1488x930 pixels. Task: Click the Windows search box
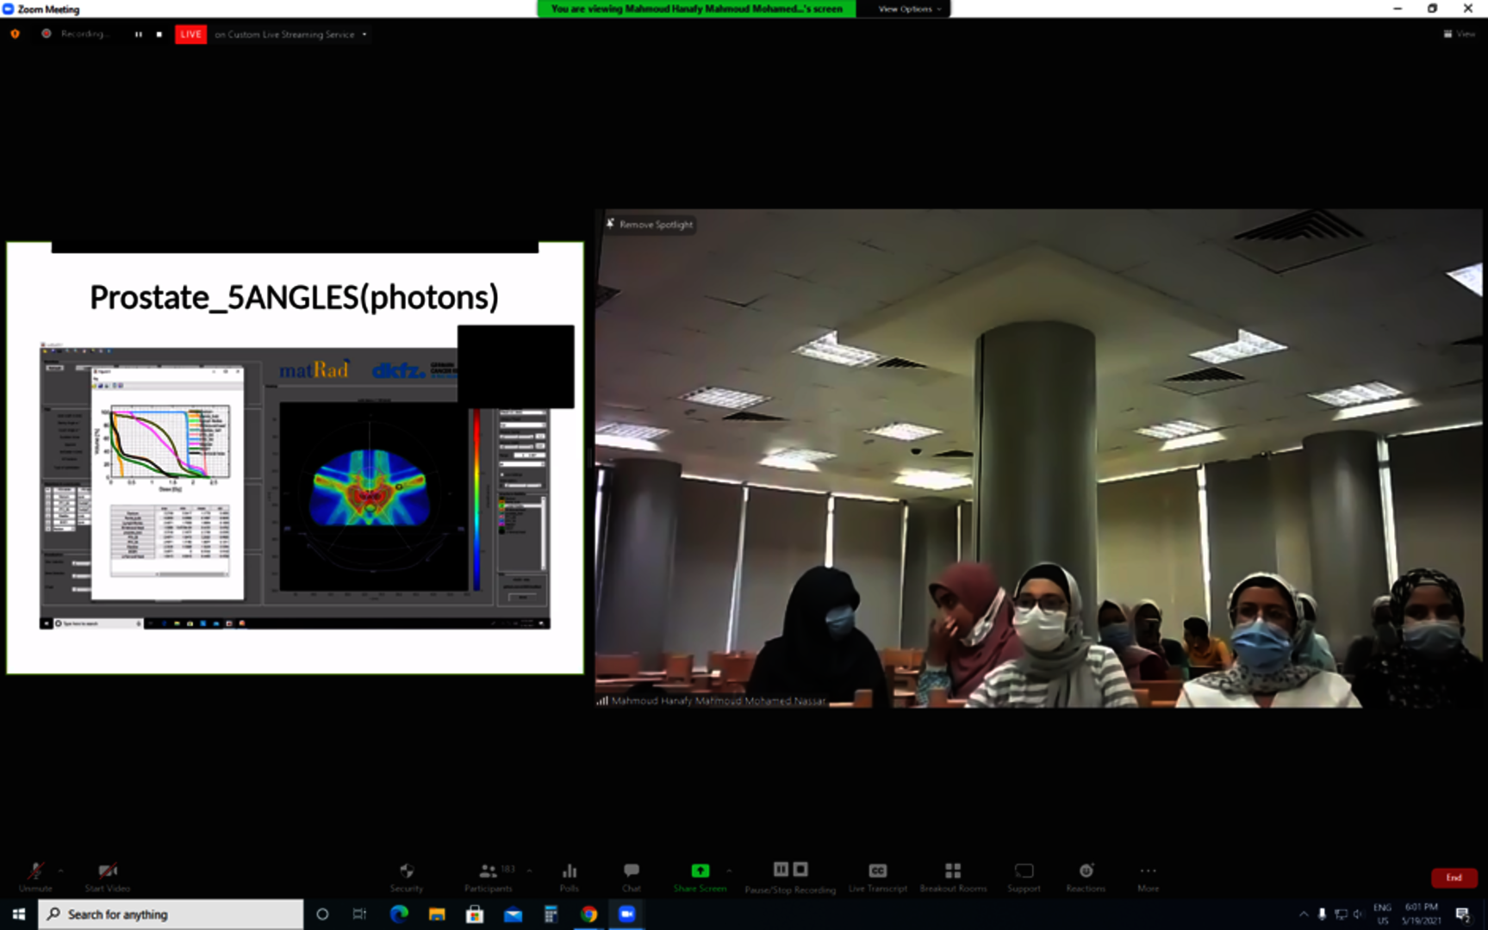171,914
